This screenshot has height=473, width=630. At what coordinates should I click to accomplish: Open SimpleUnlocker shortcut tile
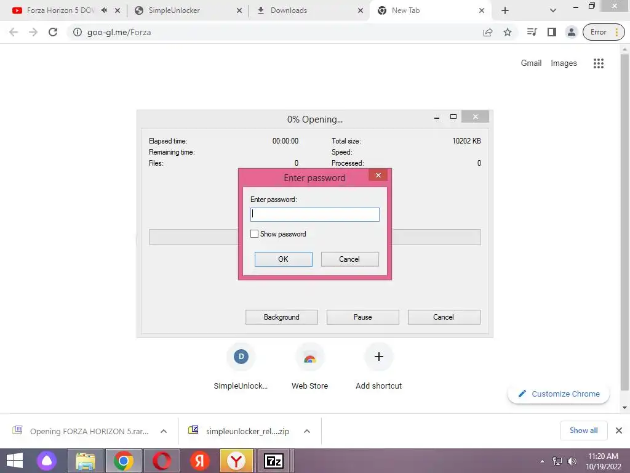[x=241, y=366]
